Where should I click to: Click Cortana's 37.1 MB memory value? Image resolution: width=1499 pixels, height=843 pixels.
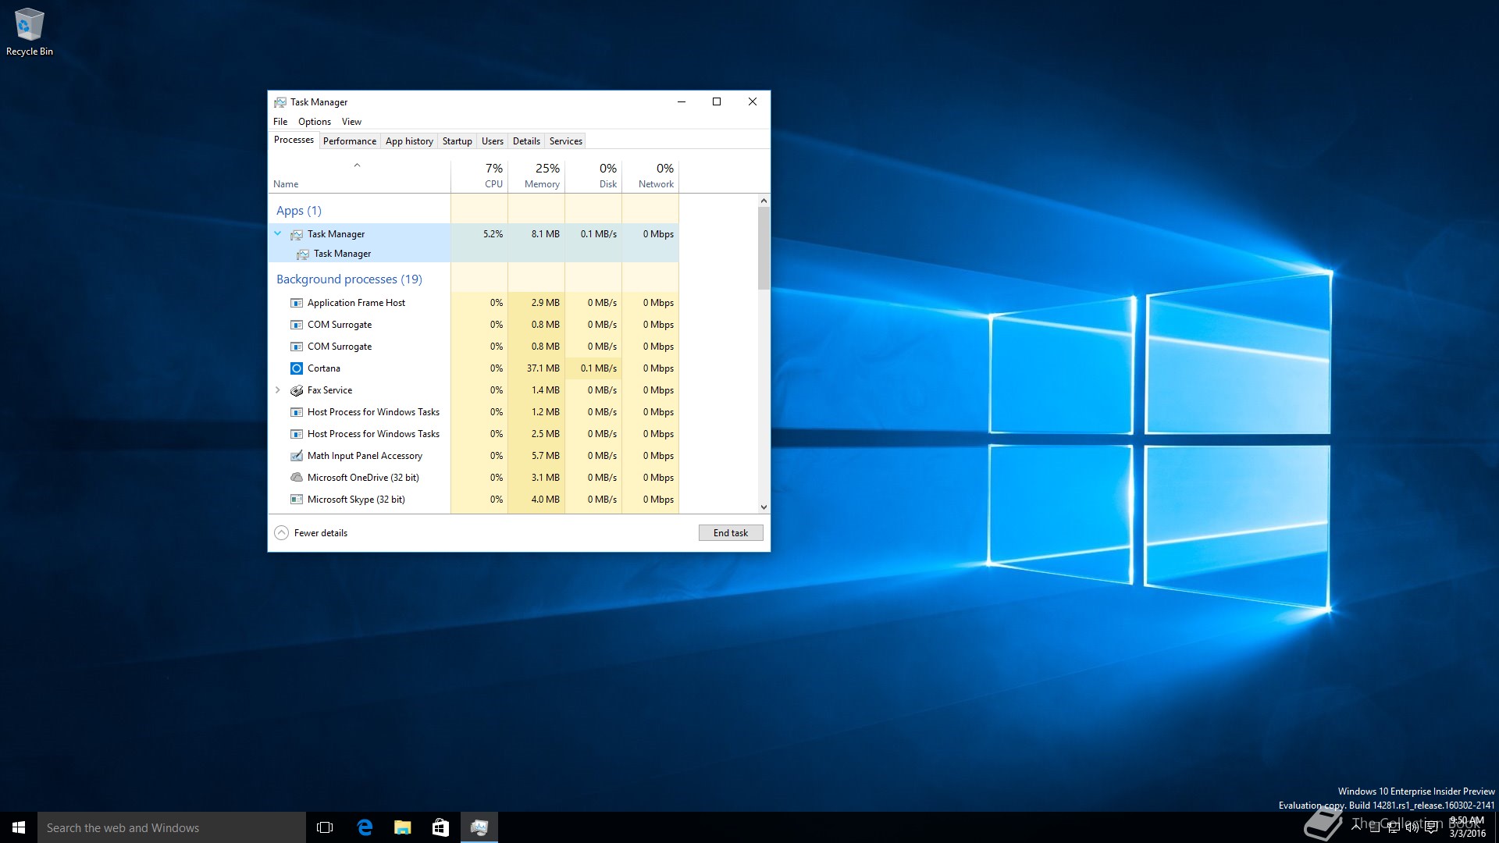[x=543, y=368]
